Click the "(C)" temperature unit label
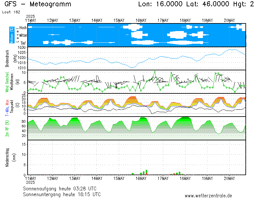The image size is (254, 198). tap(18, 105)
